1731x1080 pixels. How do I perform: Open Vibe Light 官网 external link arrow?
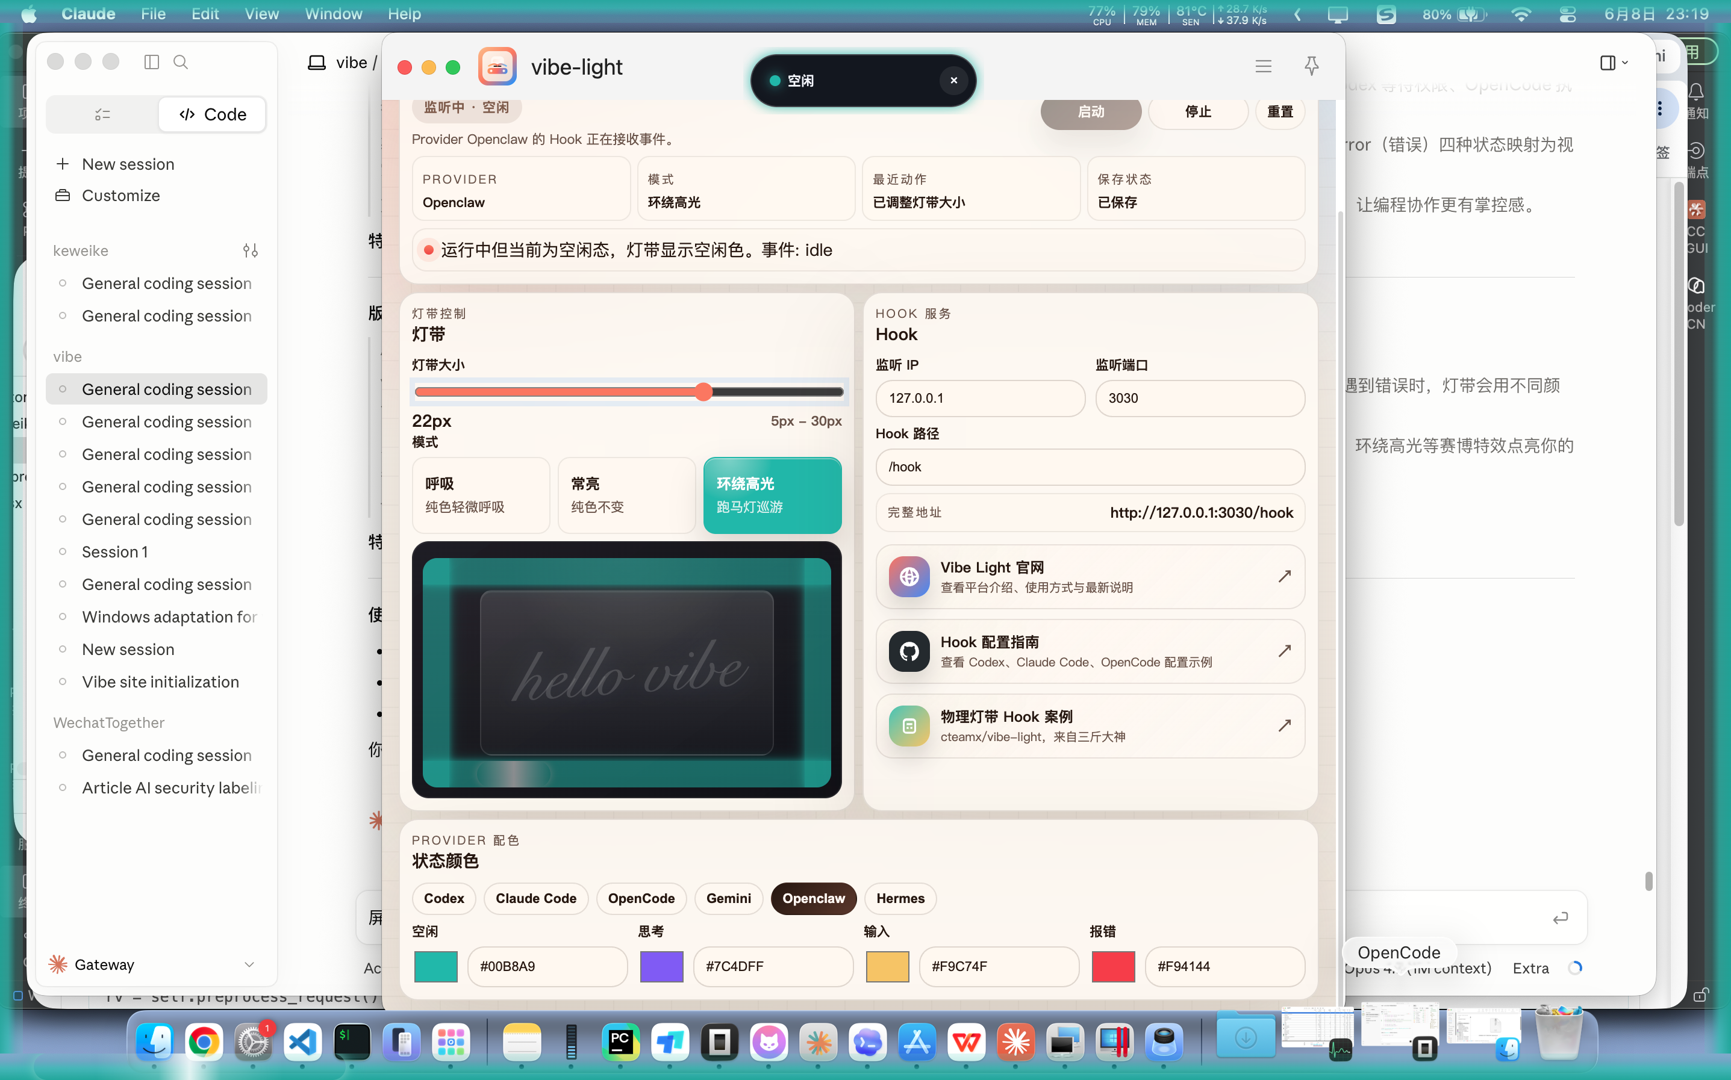click(1285, 577)
